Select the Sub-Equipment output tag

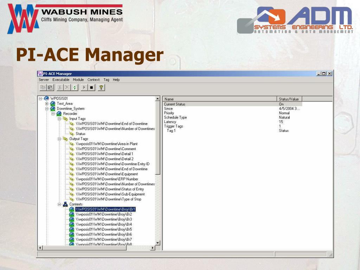pyautogui.click(x=110, y=194)
